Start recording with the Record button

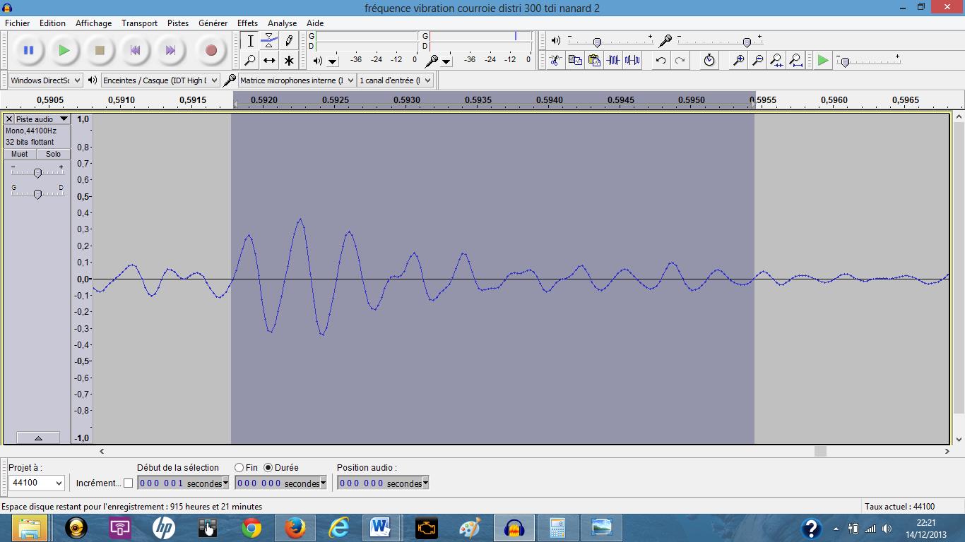(x=211, y=50)
